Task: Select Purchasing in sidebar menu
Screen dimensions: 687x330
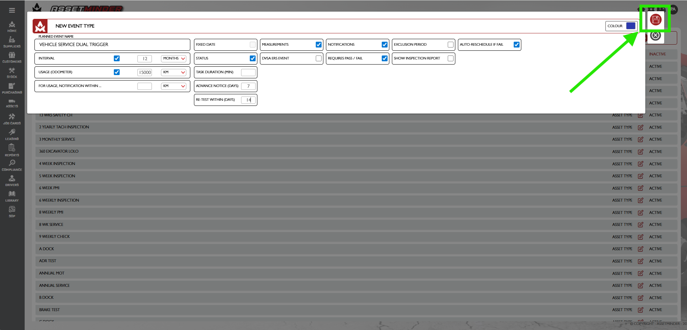Action: (x=12, y=88)
